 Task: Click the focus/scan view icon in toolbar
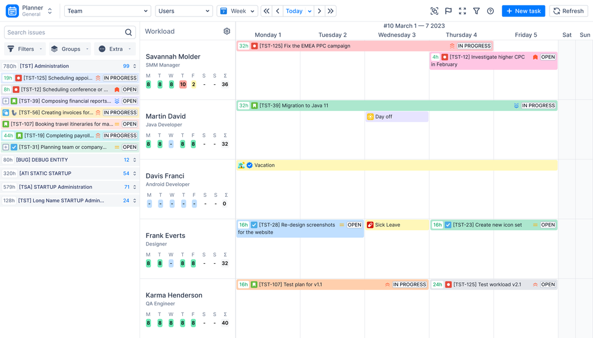click(435, 11)
